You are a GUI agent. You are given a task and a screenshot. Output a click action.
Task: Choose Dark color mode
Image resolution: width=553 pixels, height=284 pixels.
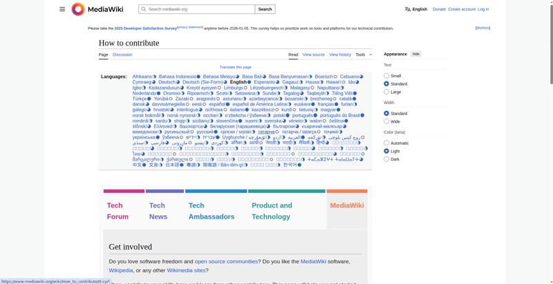[x=386, y=159]
